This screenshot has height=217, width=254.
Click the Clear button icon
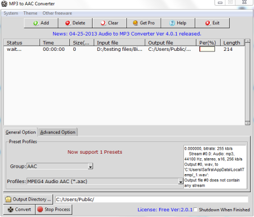103,23
